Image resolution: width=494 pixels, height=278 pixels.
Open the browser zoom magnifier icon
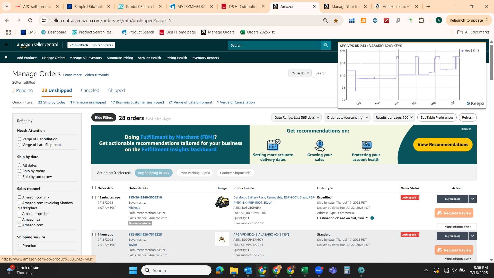click(325, 21)
